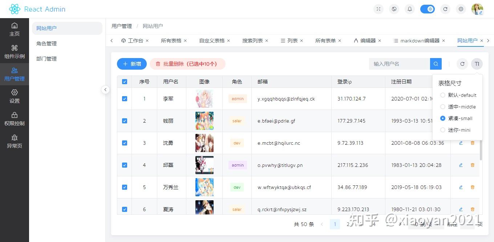The height and width of the screenshot is (242, 494).
Task: Open 角色管理 in the left menu
Action: (x=46, y=43)
